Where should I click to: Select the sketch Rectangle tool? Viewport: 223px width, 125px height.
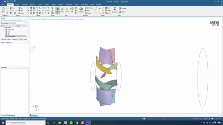click(x=31, y=8)
